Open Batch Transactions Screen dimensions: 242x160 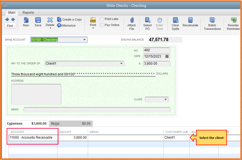click(212, 24)
